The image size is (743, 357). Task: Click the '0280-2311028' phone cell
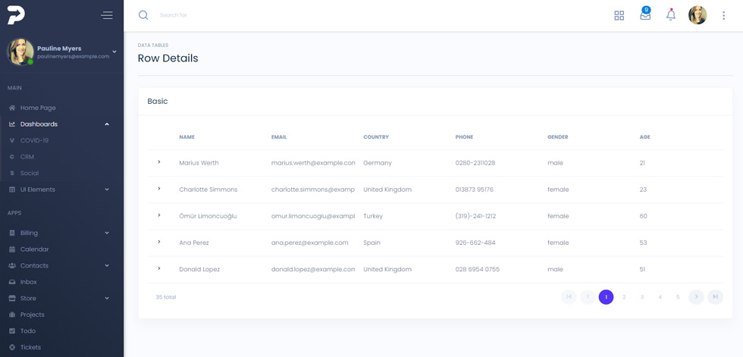coord(475,163)
